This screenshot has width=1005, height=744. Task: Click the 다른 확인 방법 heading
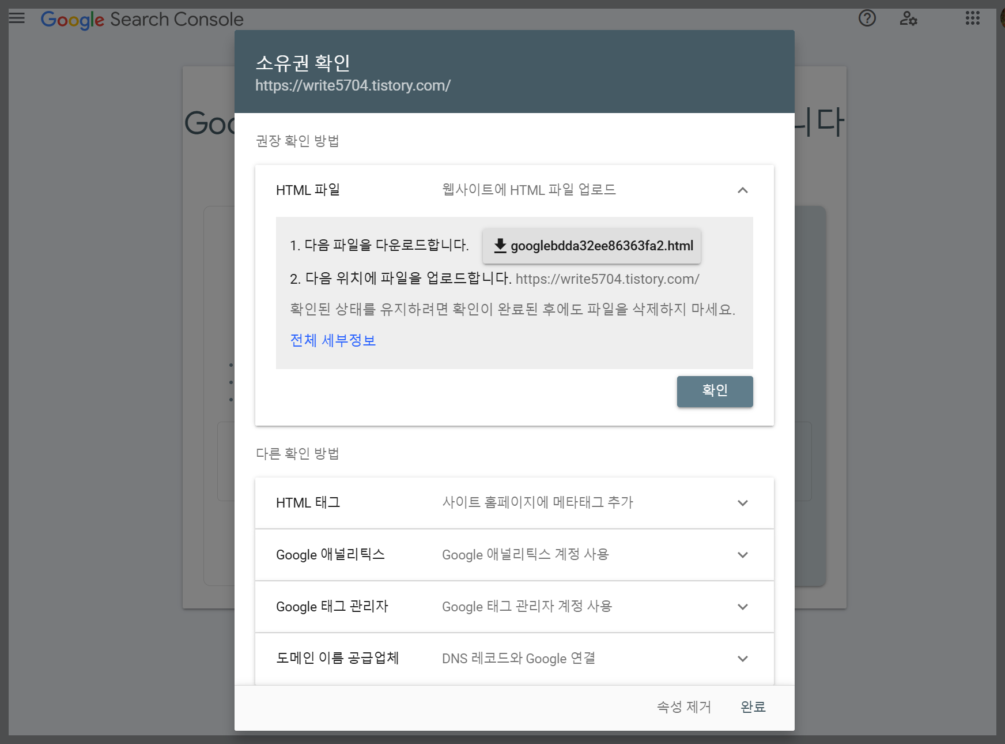tap(297, 453)
